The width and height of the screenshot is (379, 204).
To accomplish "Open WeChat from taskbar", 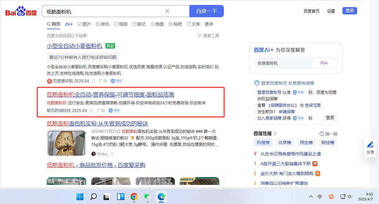I will [x=147, y=196].
